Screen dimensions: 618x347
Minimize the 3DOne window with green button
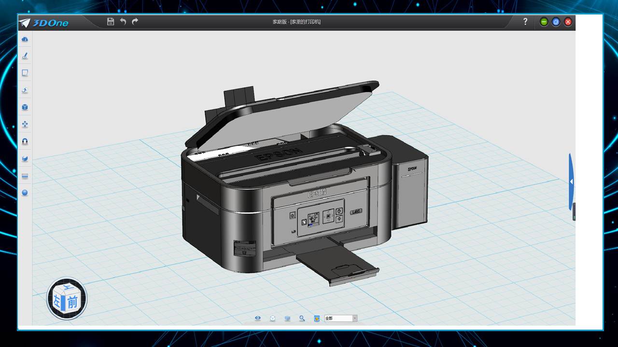(x=544, y=22)
